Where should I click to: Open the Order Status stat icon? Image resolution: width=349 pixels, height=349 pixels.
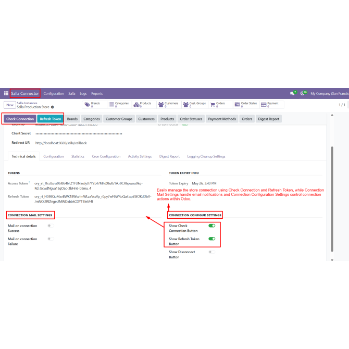pos(237,105)
